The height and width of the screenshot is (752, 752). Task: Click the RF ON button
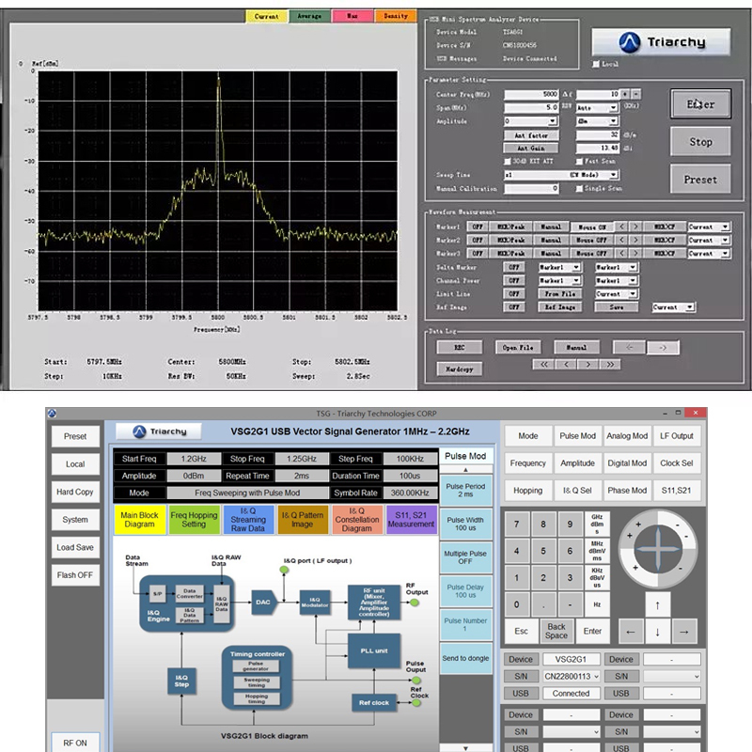(x=75, y=743)
